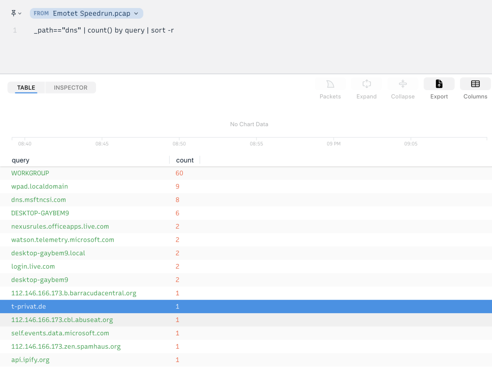Click the 09 PM timeline tick
The width and height of the screenshot is (492, 374).
[333, 144]
